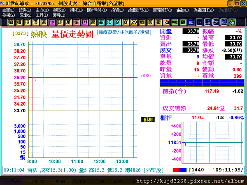Click the 成交總額 24.64億 value
The width and height of the screenshot is (247, 185).
216,108
